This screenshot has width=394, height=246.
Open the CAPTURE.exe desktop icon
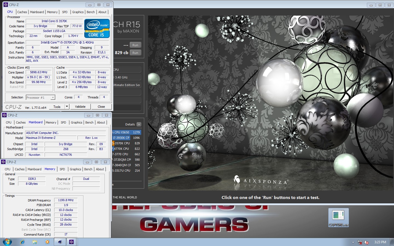[x=338, y=218]
